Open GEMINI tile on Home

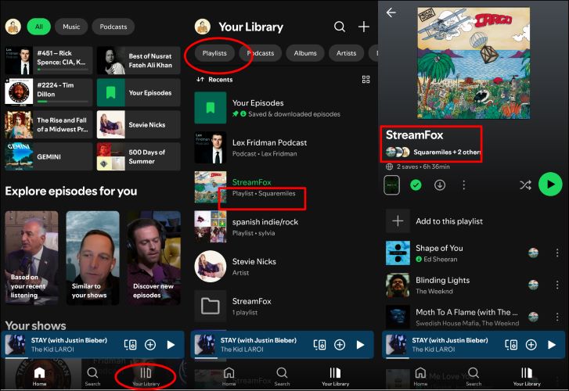49,156
